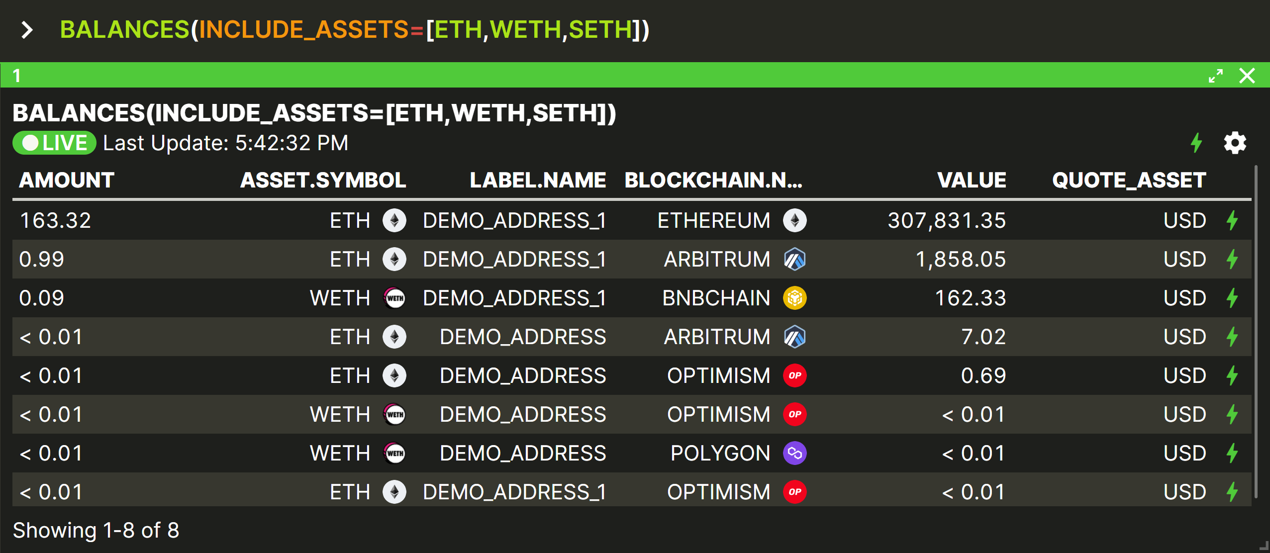Open the DEMO_ADDRESS_1 label in Ethereum row
The image size is (1270, 553).
[x=514, y=220]
